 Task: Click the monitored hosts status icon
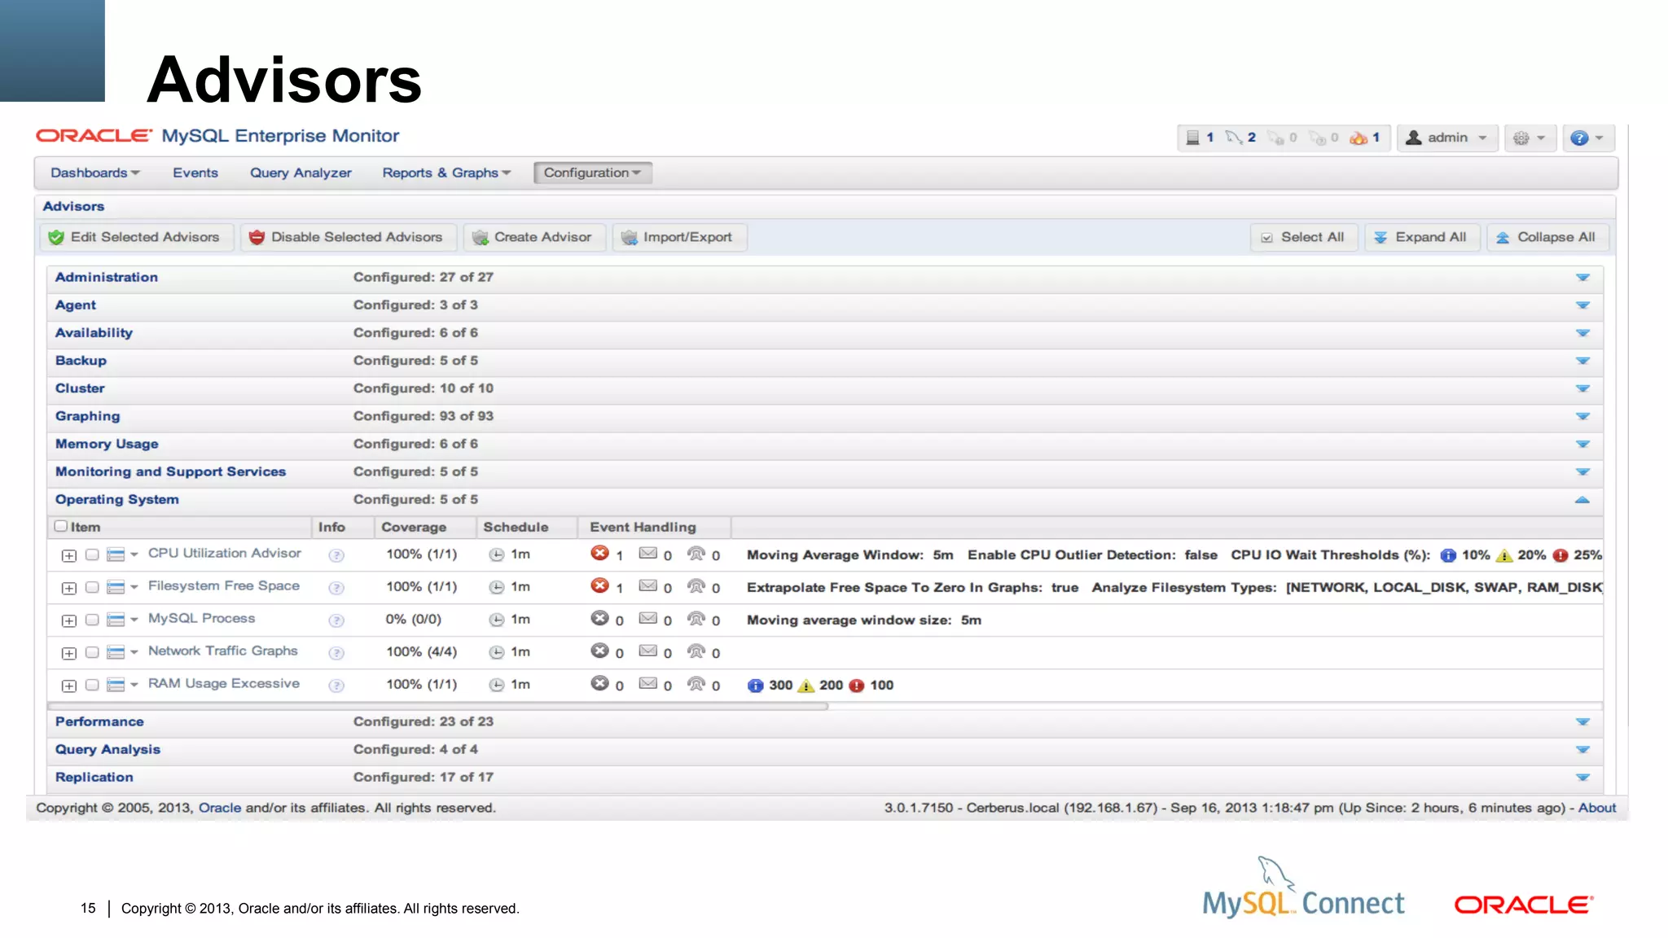(1192, 138)
